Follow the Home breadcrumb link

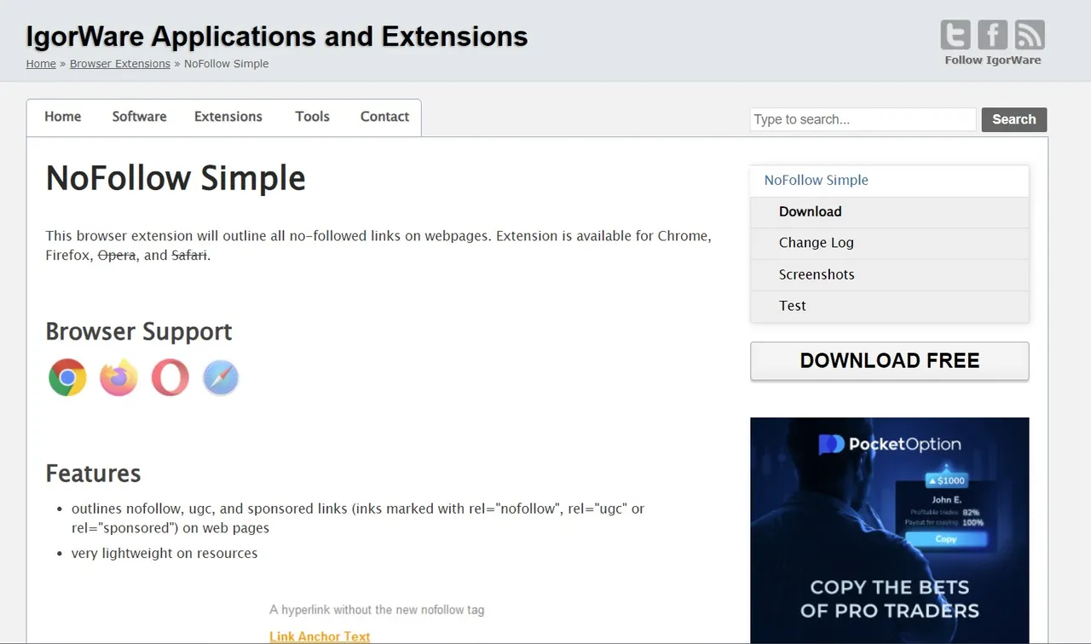pos(41,64)
